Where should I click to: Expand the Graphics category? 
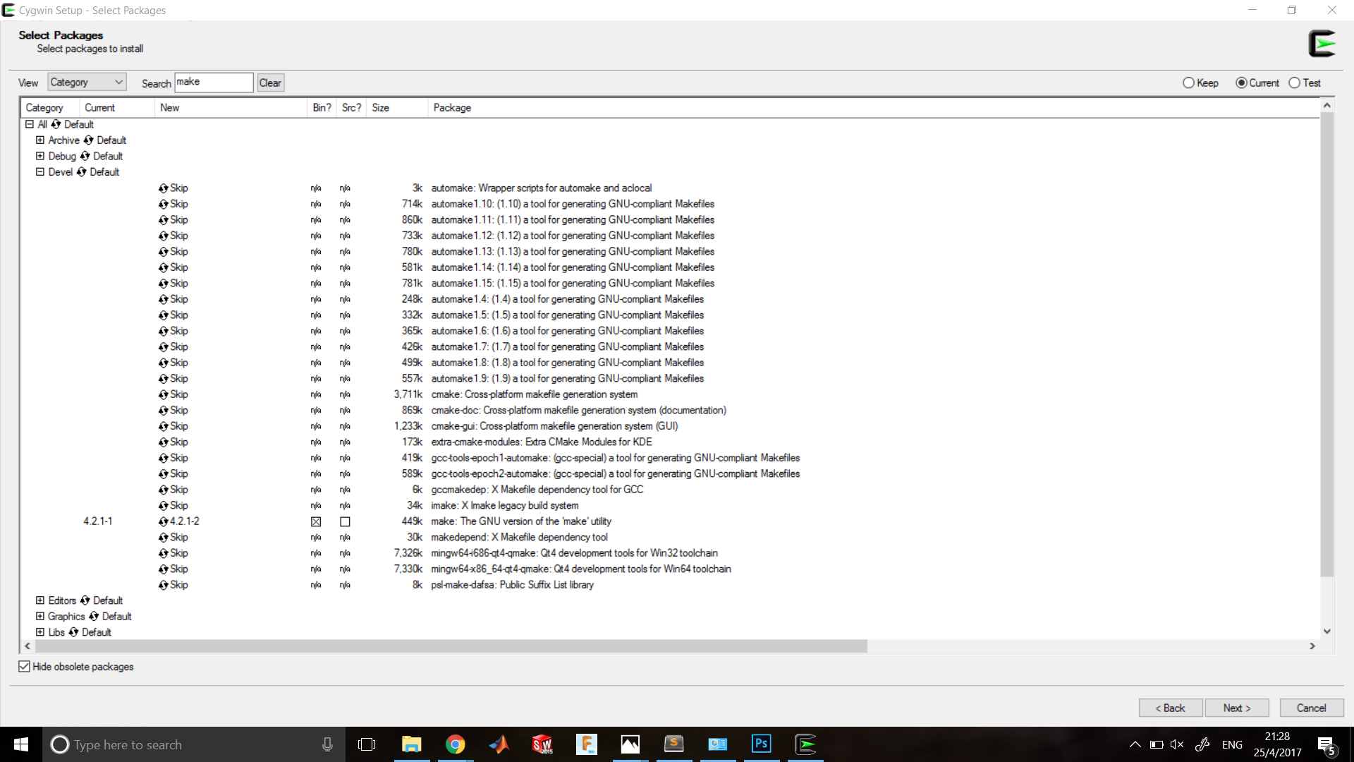pos(40,617)
